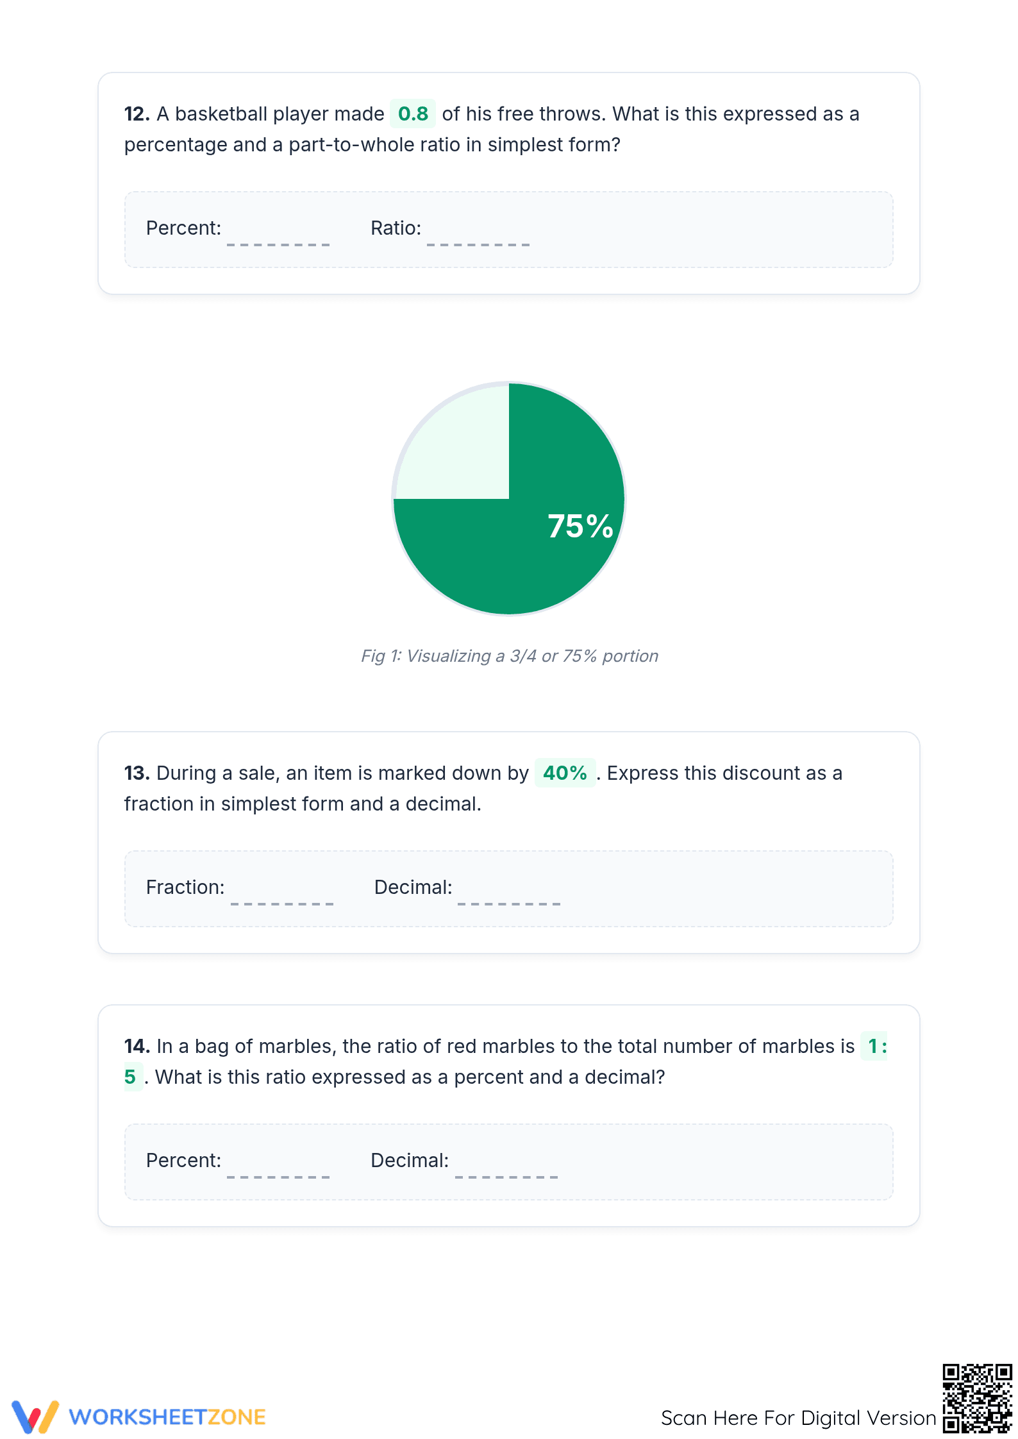Click the QR code for digital version
Screen dimensions: 1018x1439
point(978,1399)
